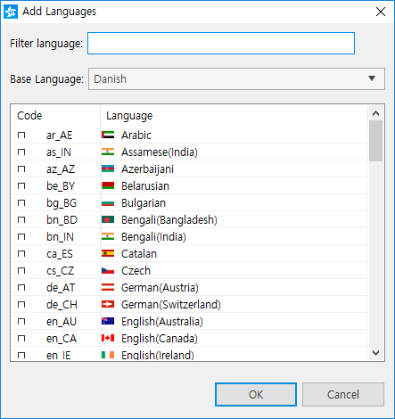This screenshot has width=395, height=419.
Task: Click the 'ar_AE' code cell
Action: pyautogui.click(x=60, y=136)
